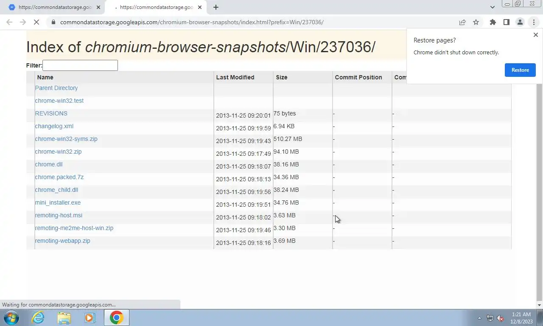Share this page from address bar
This screenshot has width=543, height=326.
(x=462, y=22)
